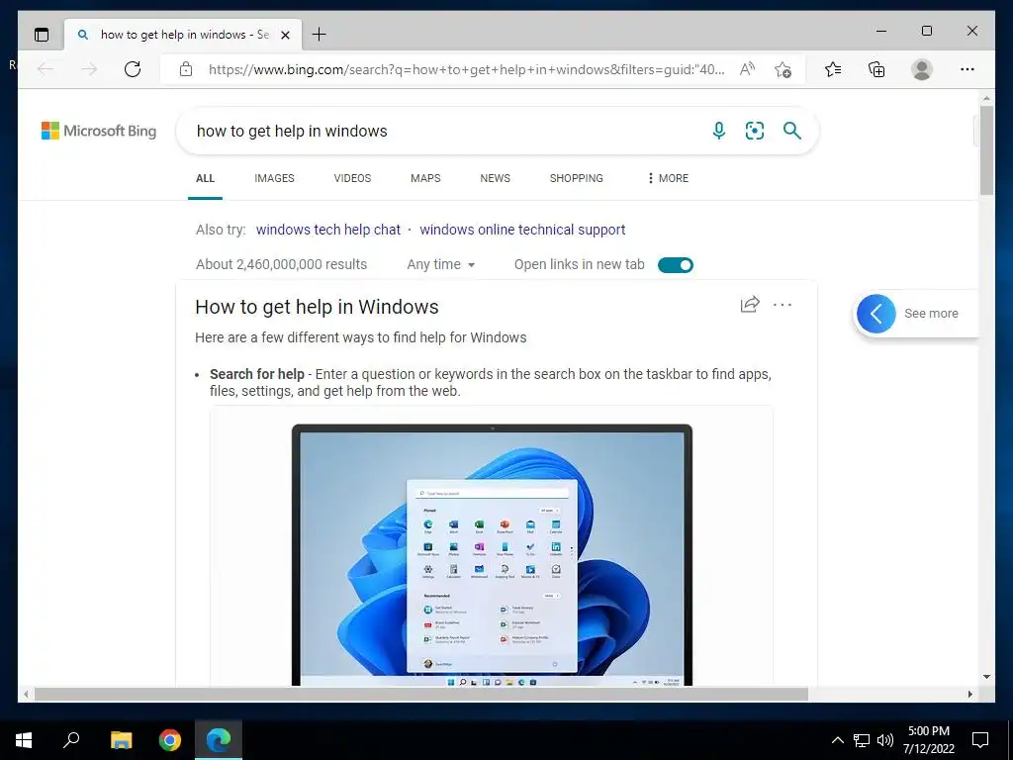This screenshot has height=760, width=1013.
Task: Click the horizontal scrollbar thumb
Action: pos(421,694)
